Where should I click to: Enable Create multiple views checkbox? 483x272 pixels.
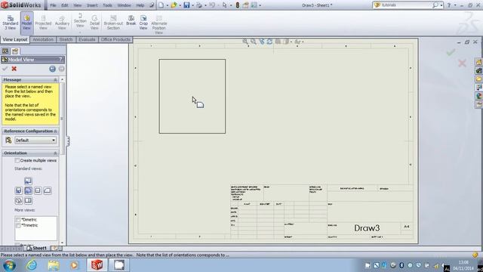(17, 160)
